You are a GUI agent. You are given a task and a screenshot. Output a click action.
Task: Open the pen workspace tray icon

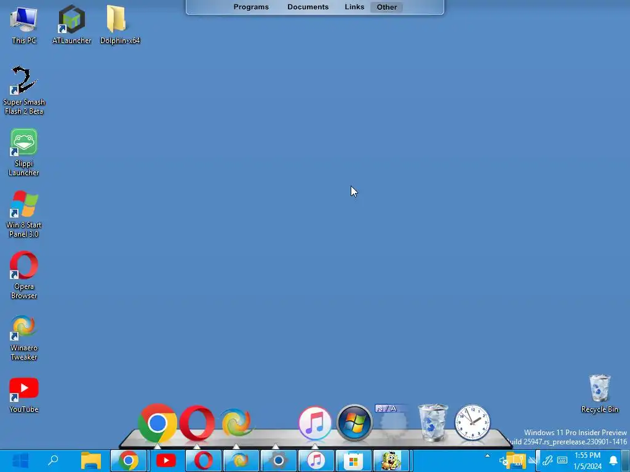(x=547, y=460)
